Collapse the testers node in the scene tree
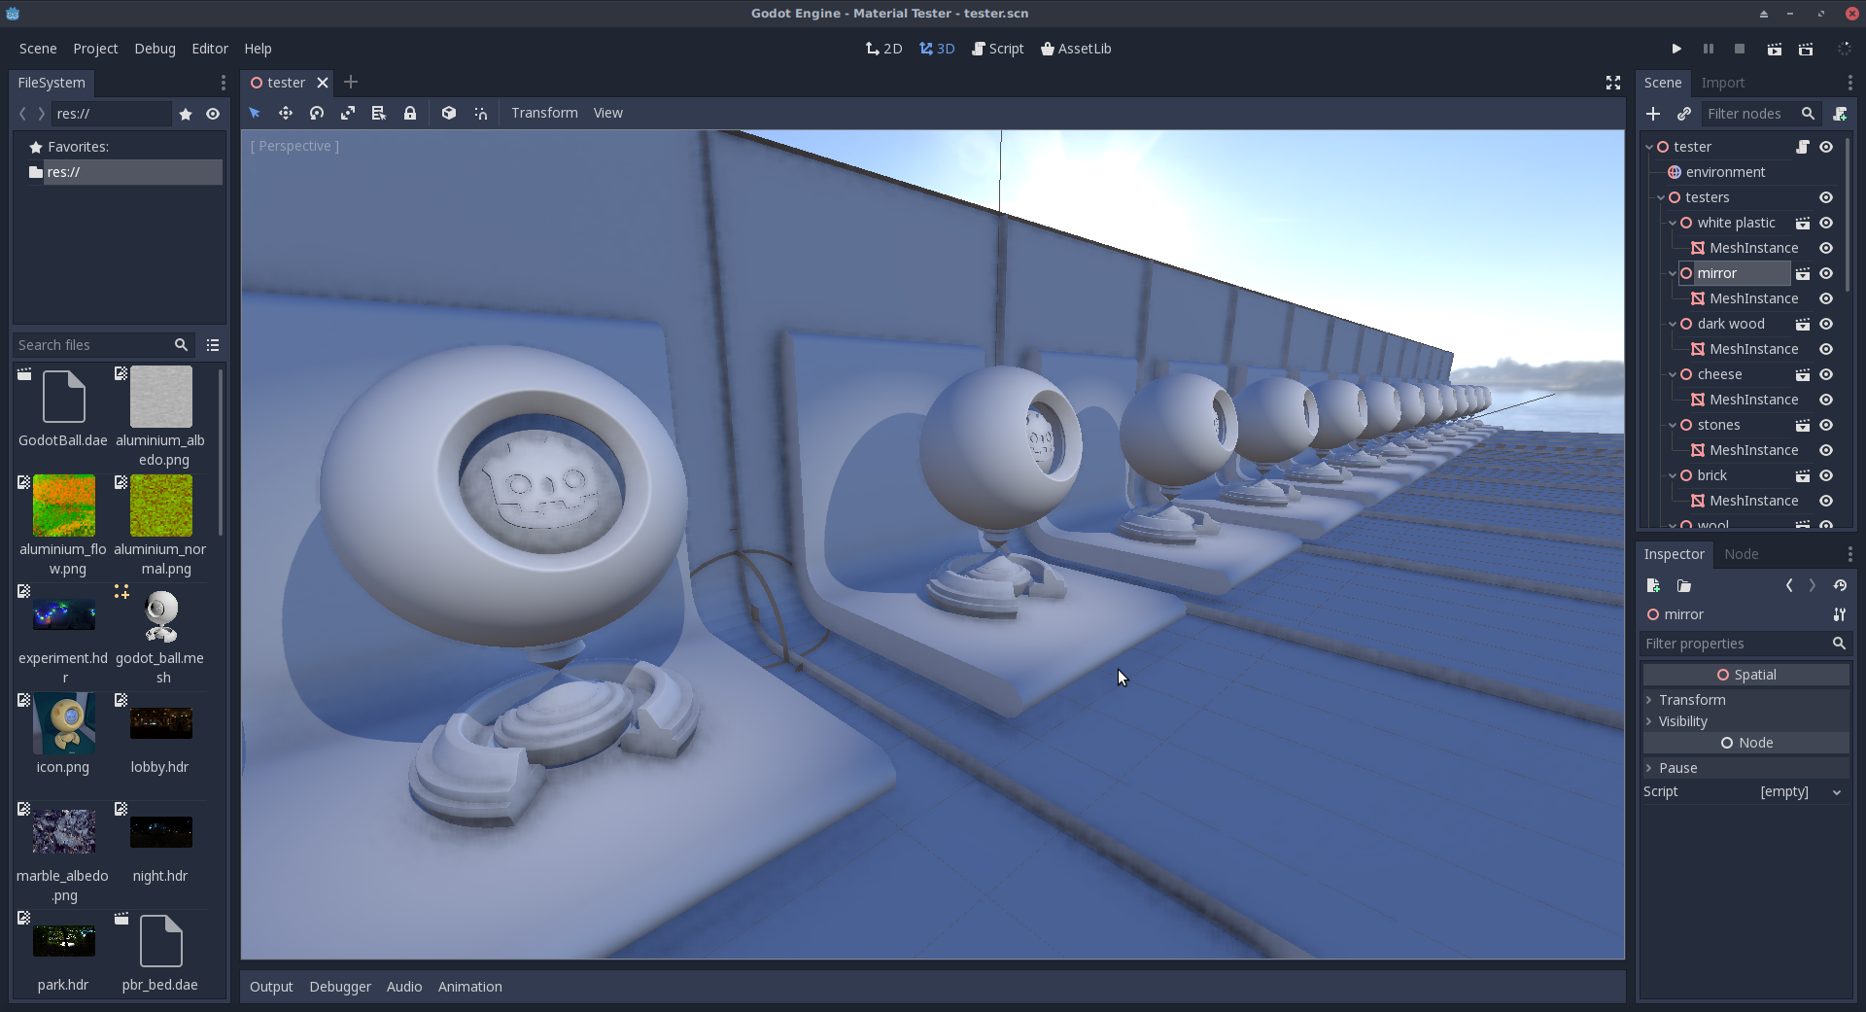The height and width of the screenshot is (1012, 1866). click(x=1661, y=196)
